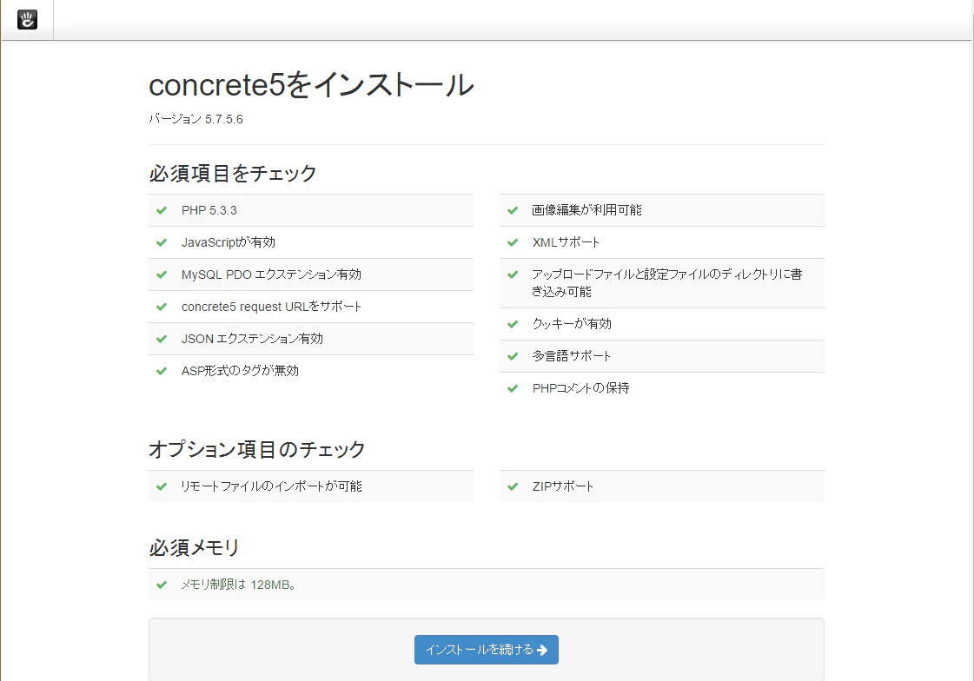This screenshot has width=974, height=681.
Task: Select the PHP 5.3.3 requirement text
Action: click(x=209, y=210)
